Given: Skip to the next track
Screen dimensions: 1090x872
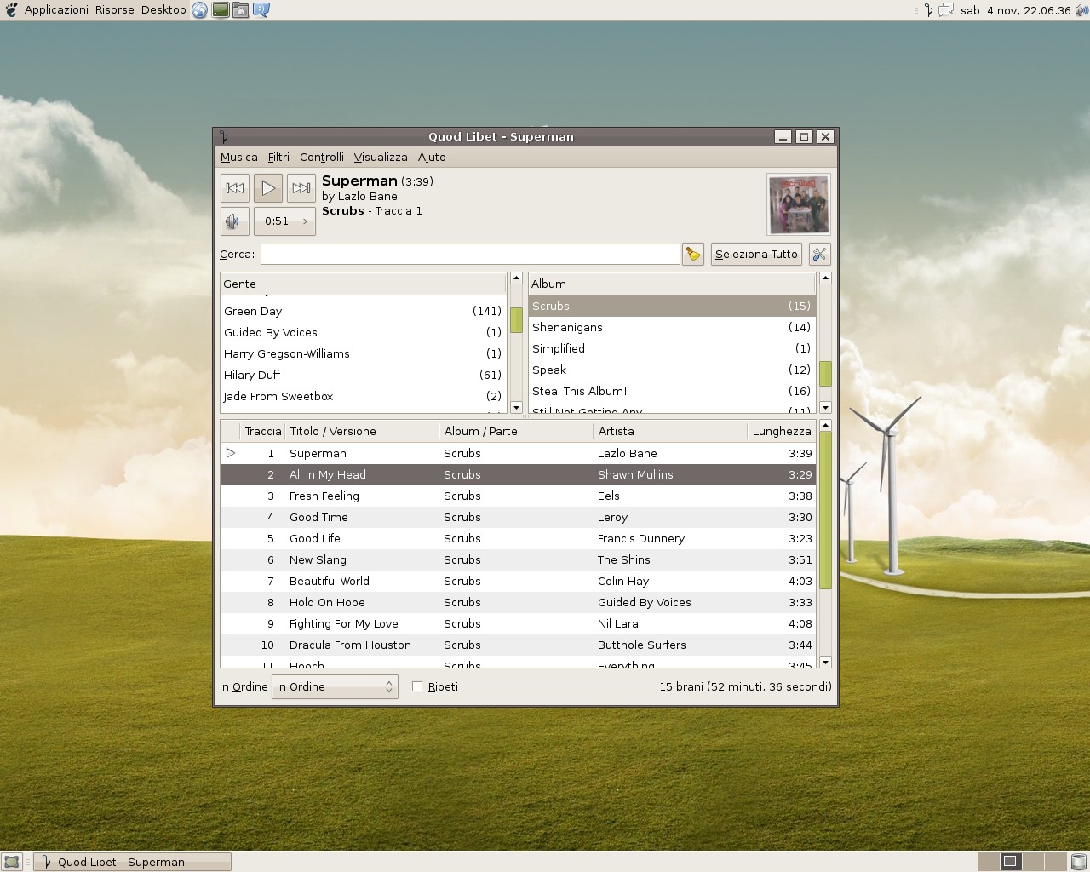Looking at the screenshot, I should 301,188.
